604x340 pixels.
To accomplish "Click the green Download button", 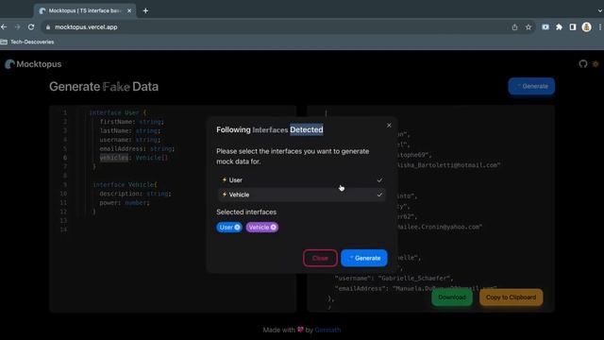I will (x=452, y=297).
